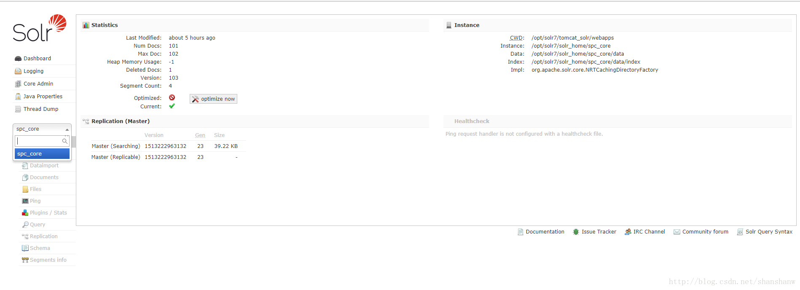Open the Dashboard menu item
This screenshot has height=290, width=800.
(37, 59)
